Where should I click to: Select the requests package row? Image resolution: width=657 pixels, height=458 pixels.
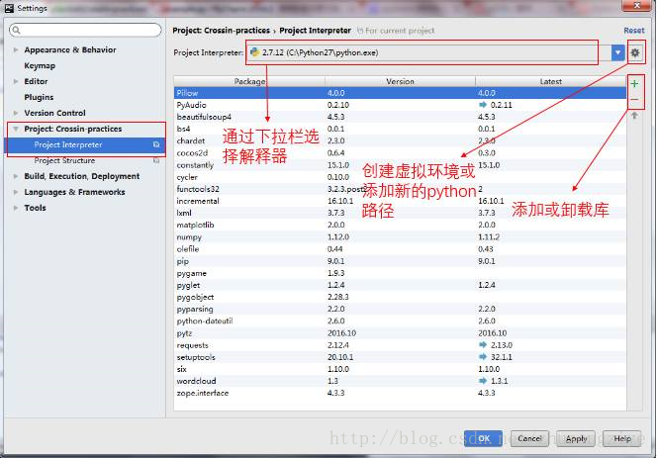(x=400, y=345)
